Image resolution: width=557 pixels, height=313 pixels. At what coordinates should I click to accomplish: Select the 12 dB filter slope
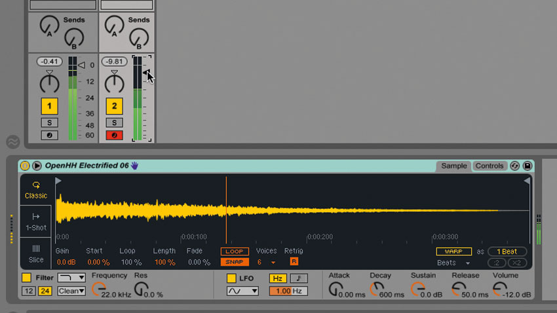(x=28, y=291)
